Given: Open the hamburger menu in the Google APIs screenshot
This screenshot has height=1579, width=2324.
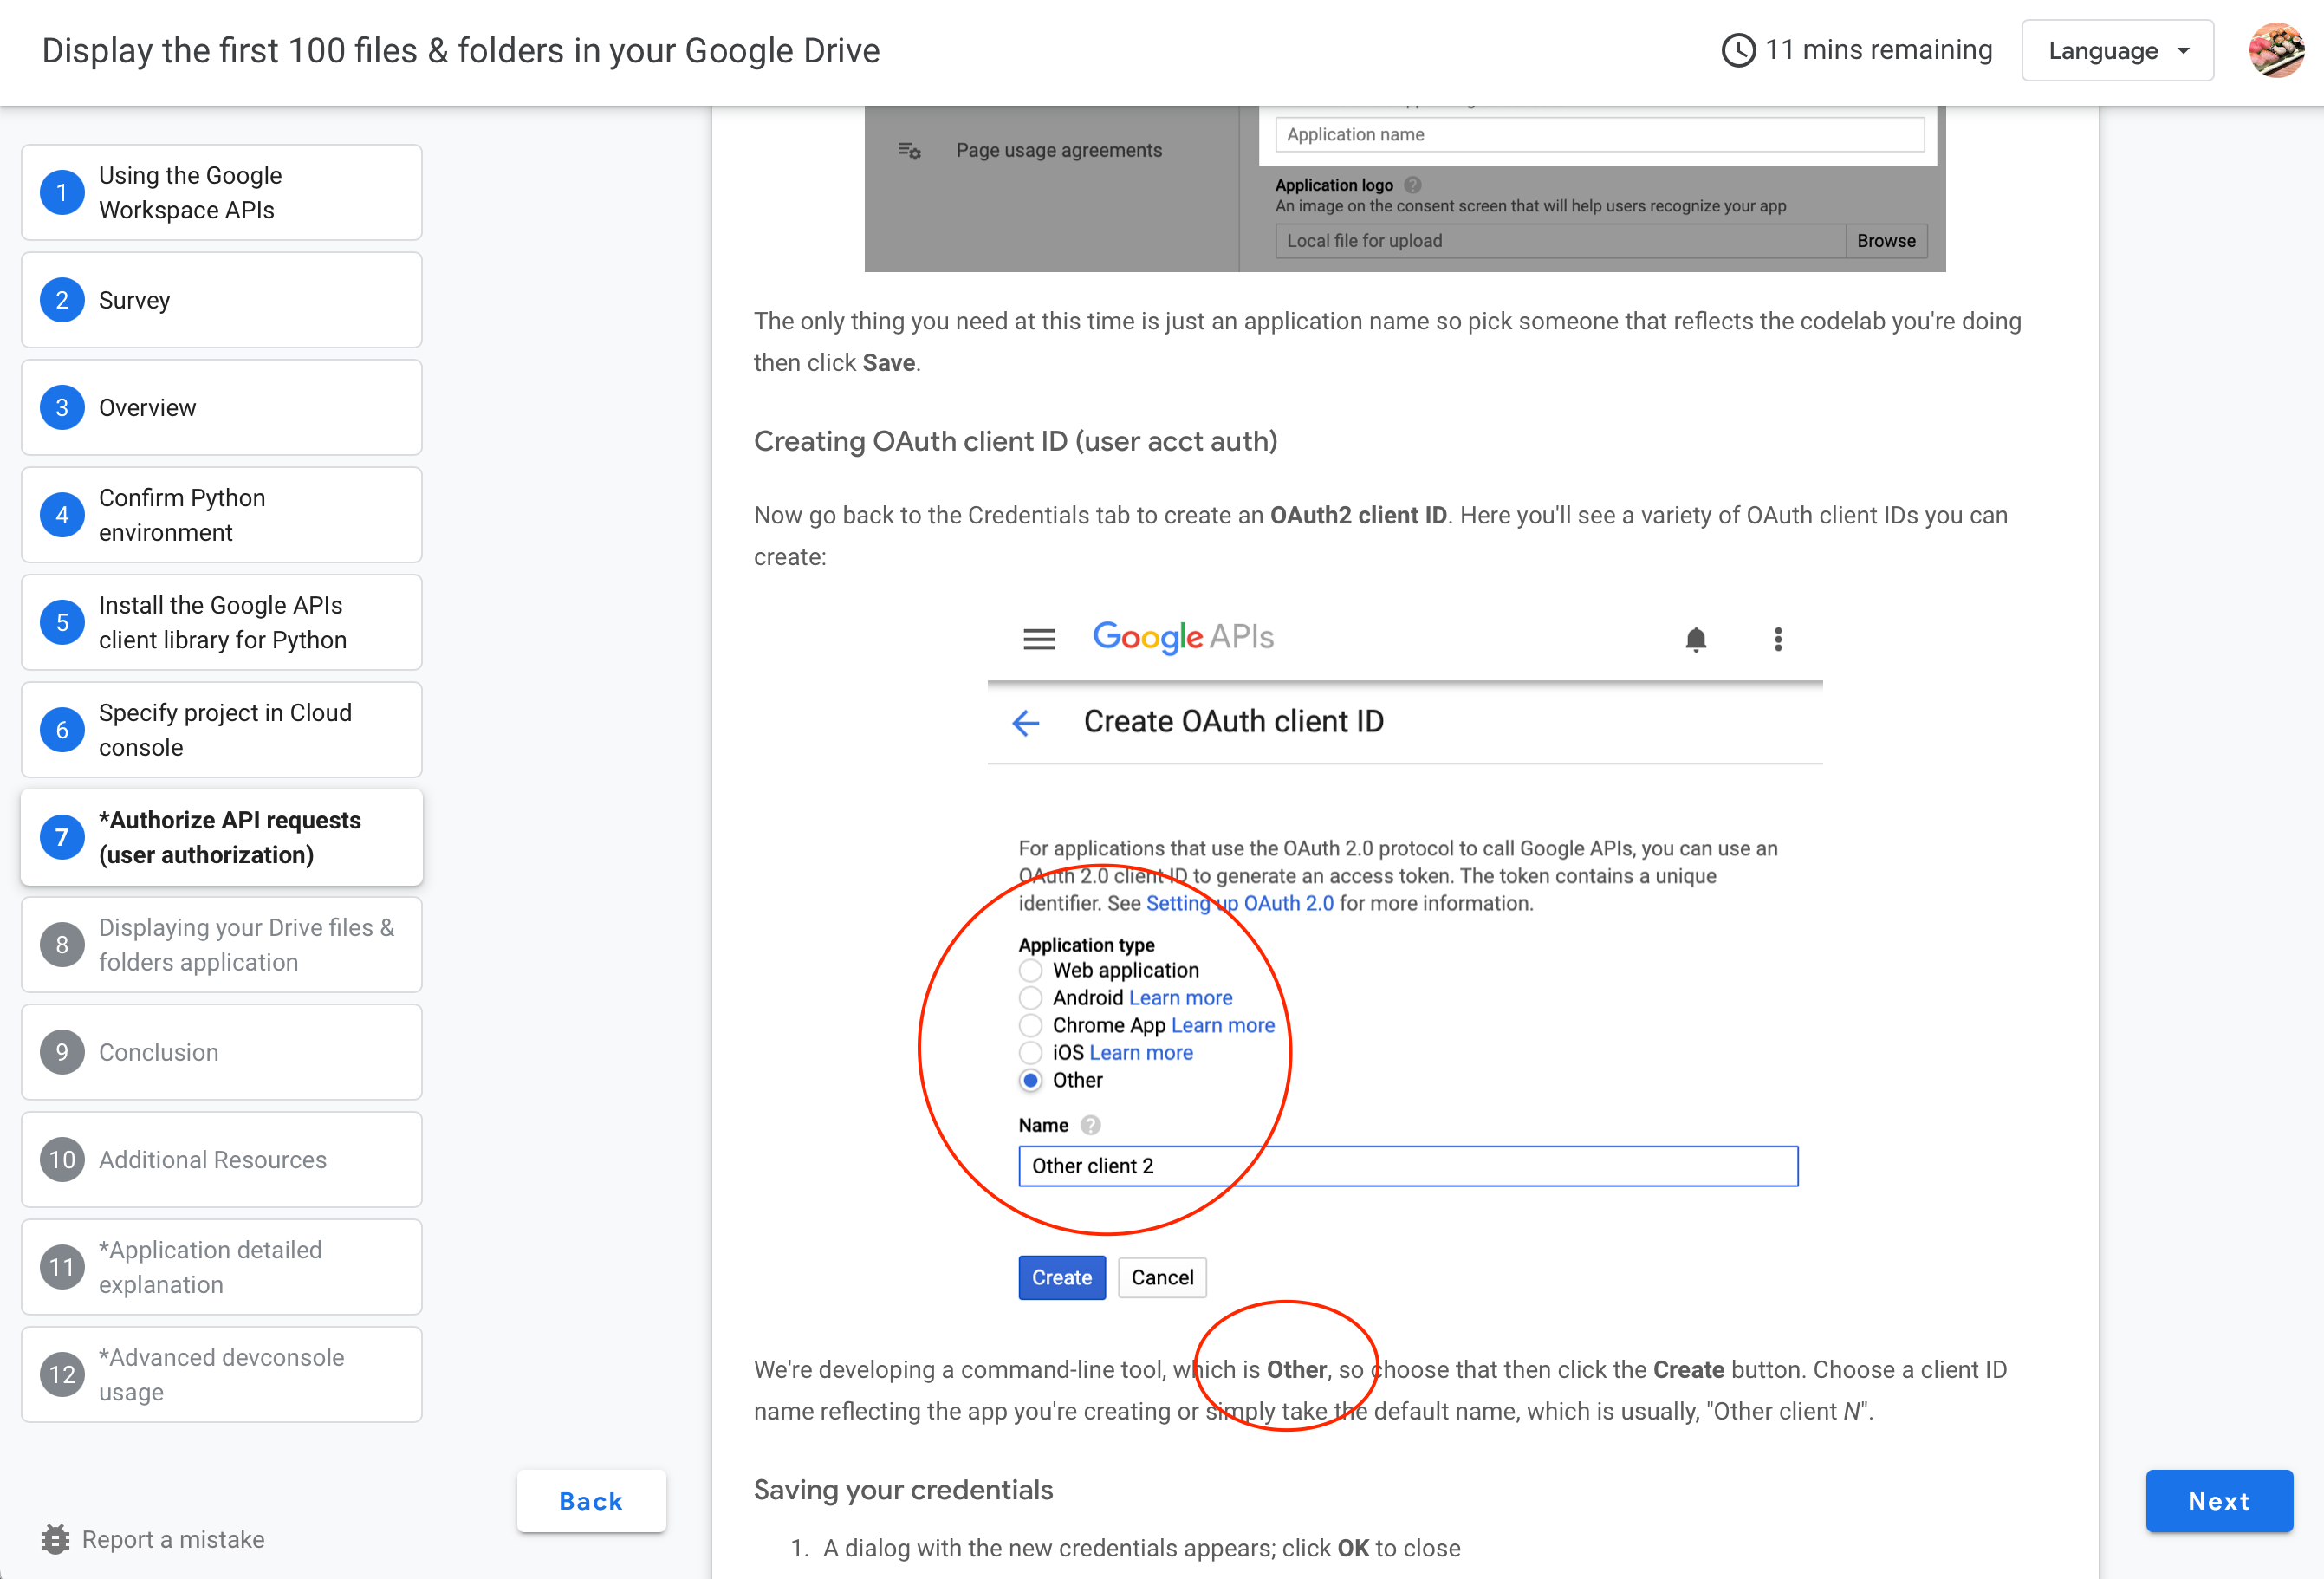Looking at the screenshot, I should click(x=1039, y=638).
